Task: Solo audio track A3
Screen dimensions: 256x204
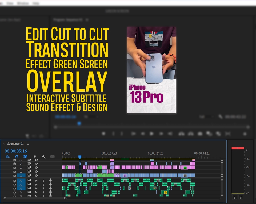Action: 43,188
